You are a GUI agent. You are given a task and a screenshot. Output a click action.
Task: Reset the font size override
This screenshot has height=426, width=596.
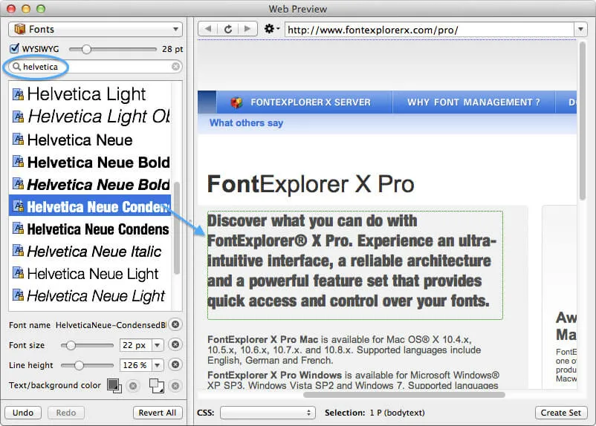tap(175, 345)
